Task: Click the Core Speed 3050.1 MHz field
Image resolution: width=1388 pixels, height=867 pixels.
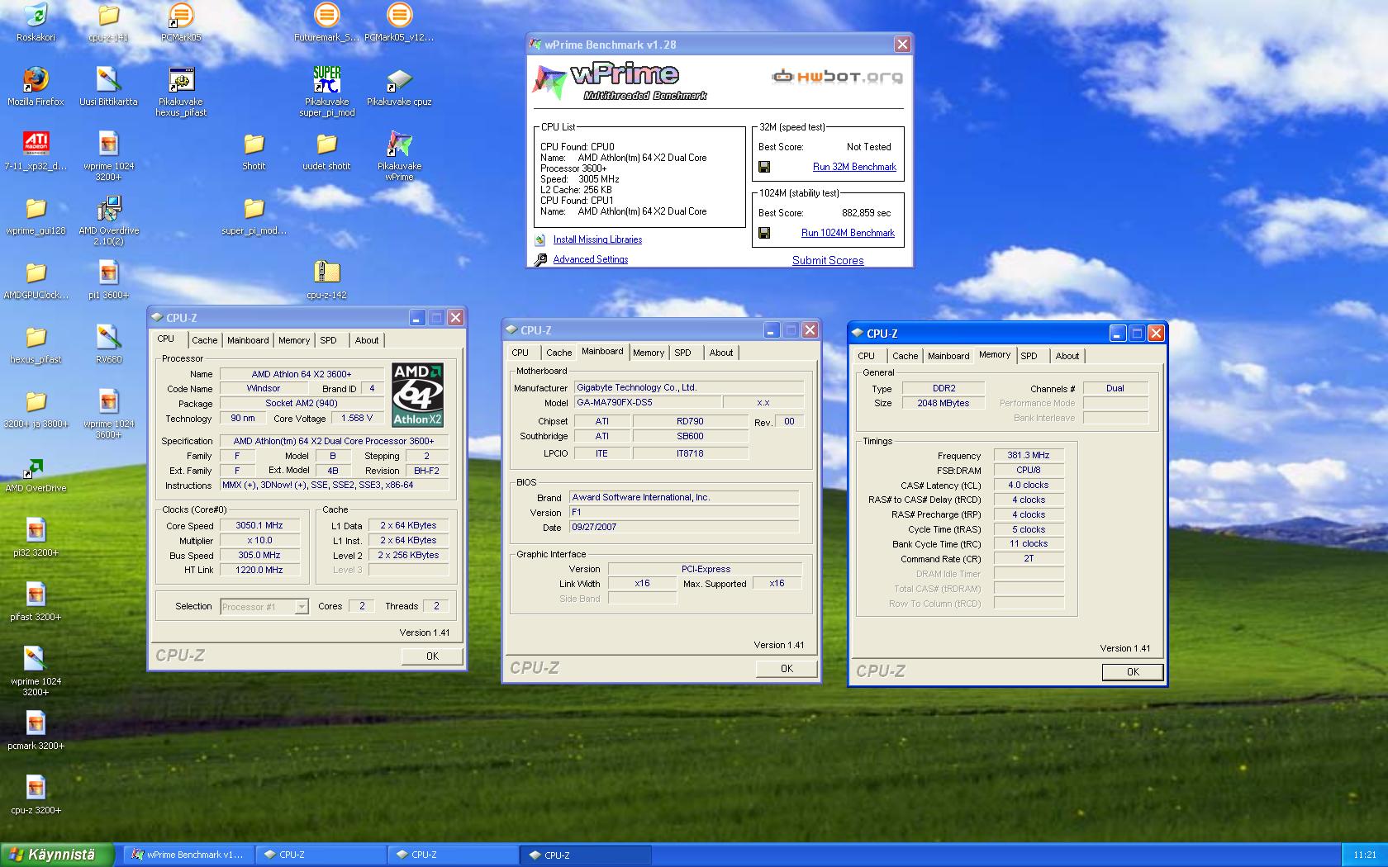Action: 259,525
